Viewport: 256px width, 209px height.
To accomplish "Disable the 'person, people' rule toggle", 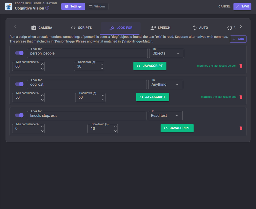I will click(x=19, y=53).
